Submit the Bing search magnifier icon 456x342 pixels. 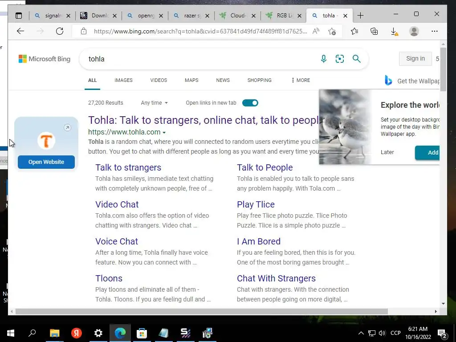(x=357, y=59)
